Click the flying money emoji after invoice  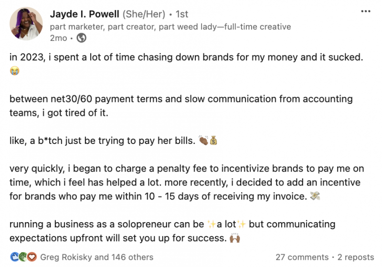[x=315, y=196]
